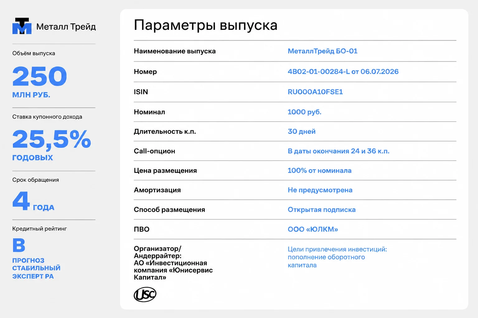Click the 'ГОДА' caption
Viewport: 478px width, 318px height.
click(x=44, y=207)
